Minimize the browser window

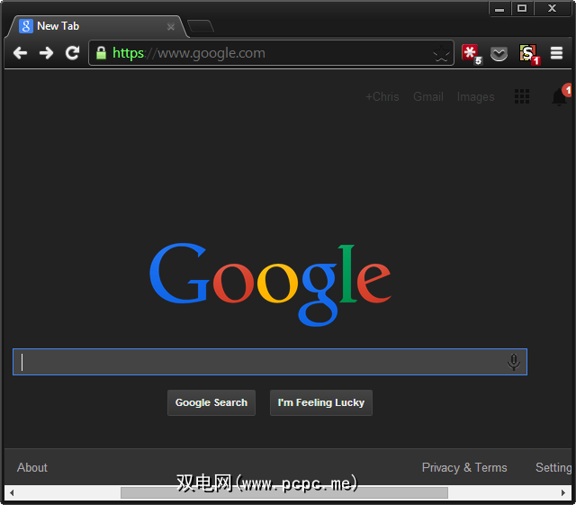tap(499, 8)
